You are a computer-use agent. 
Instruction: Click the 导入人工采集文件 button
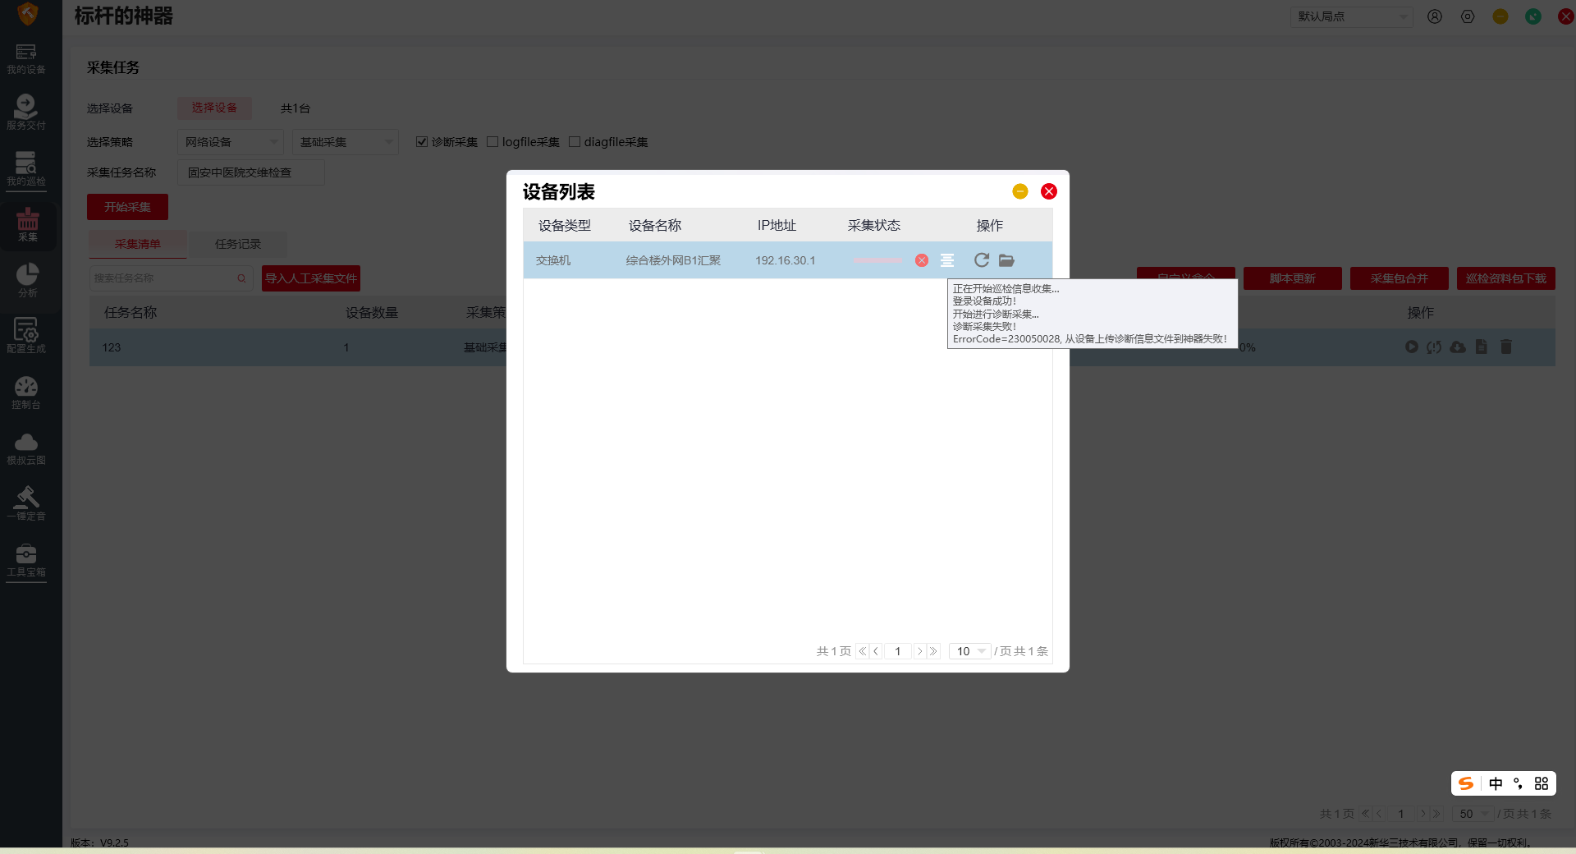click(311, 278)
